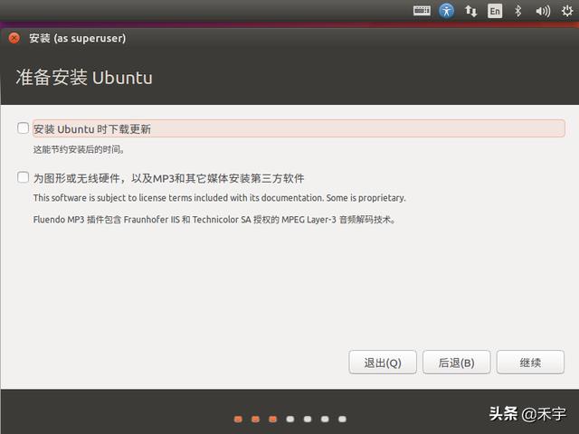Enable 安装 Ubuntu 时下载更新 checkbox

pos(23,128)
